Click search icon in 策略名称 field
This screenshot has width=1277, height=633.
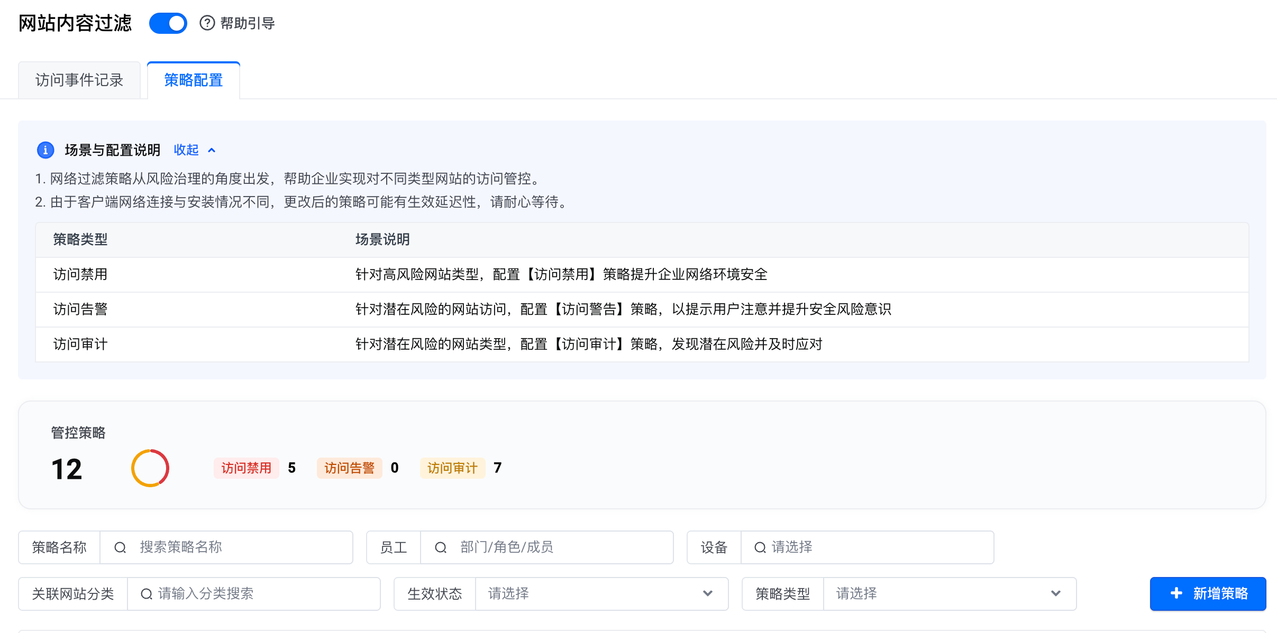[120, 547]
